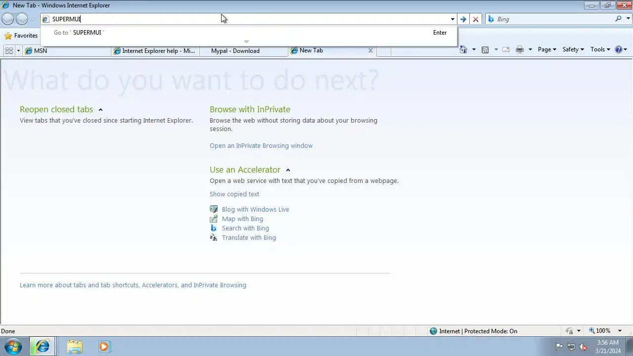Click the Translate with Bing icon
633x356 pixels.
click(214, 237)
